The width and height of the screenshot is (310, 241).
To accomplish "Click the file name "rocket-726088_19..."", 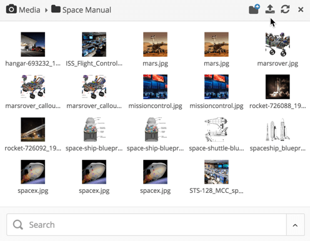I will [x=277, y=106].
